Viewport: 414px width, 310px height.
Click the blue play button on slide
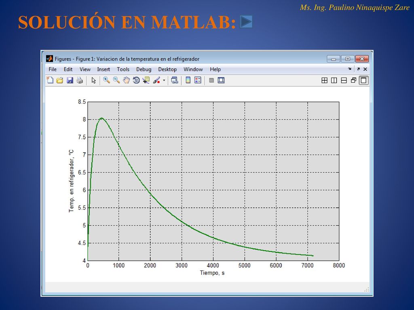pyautogui.click(x=246, y=22)
